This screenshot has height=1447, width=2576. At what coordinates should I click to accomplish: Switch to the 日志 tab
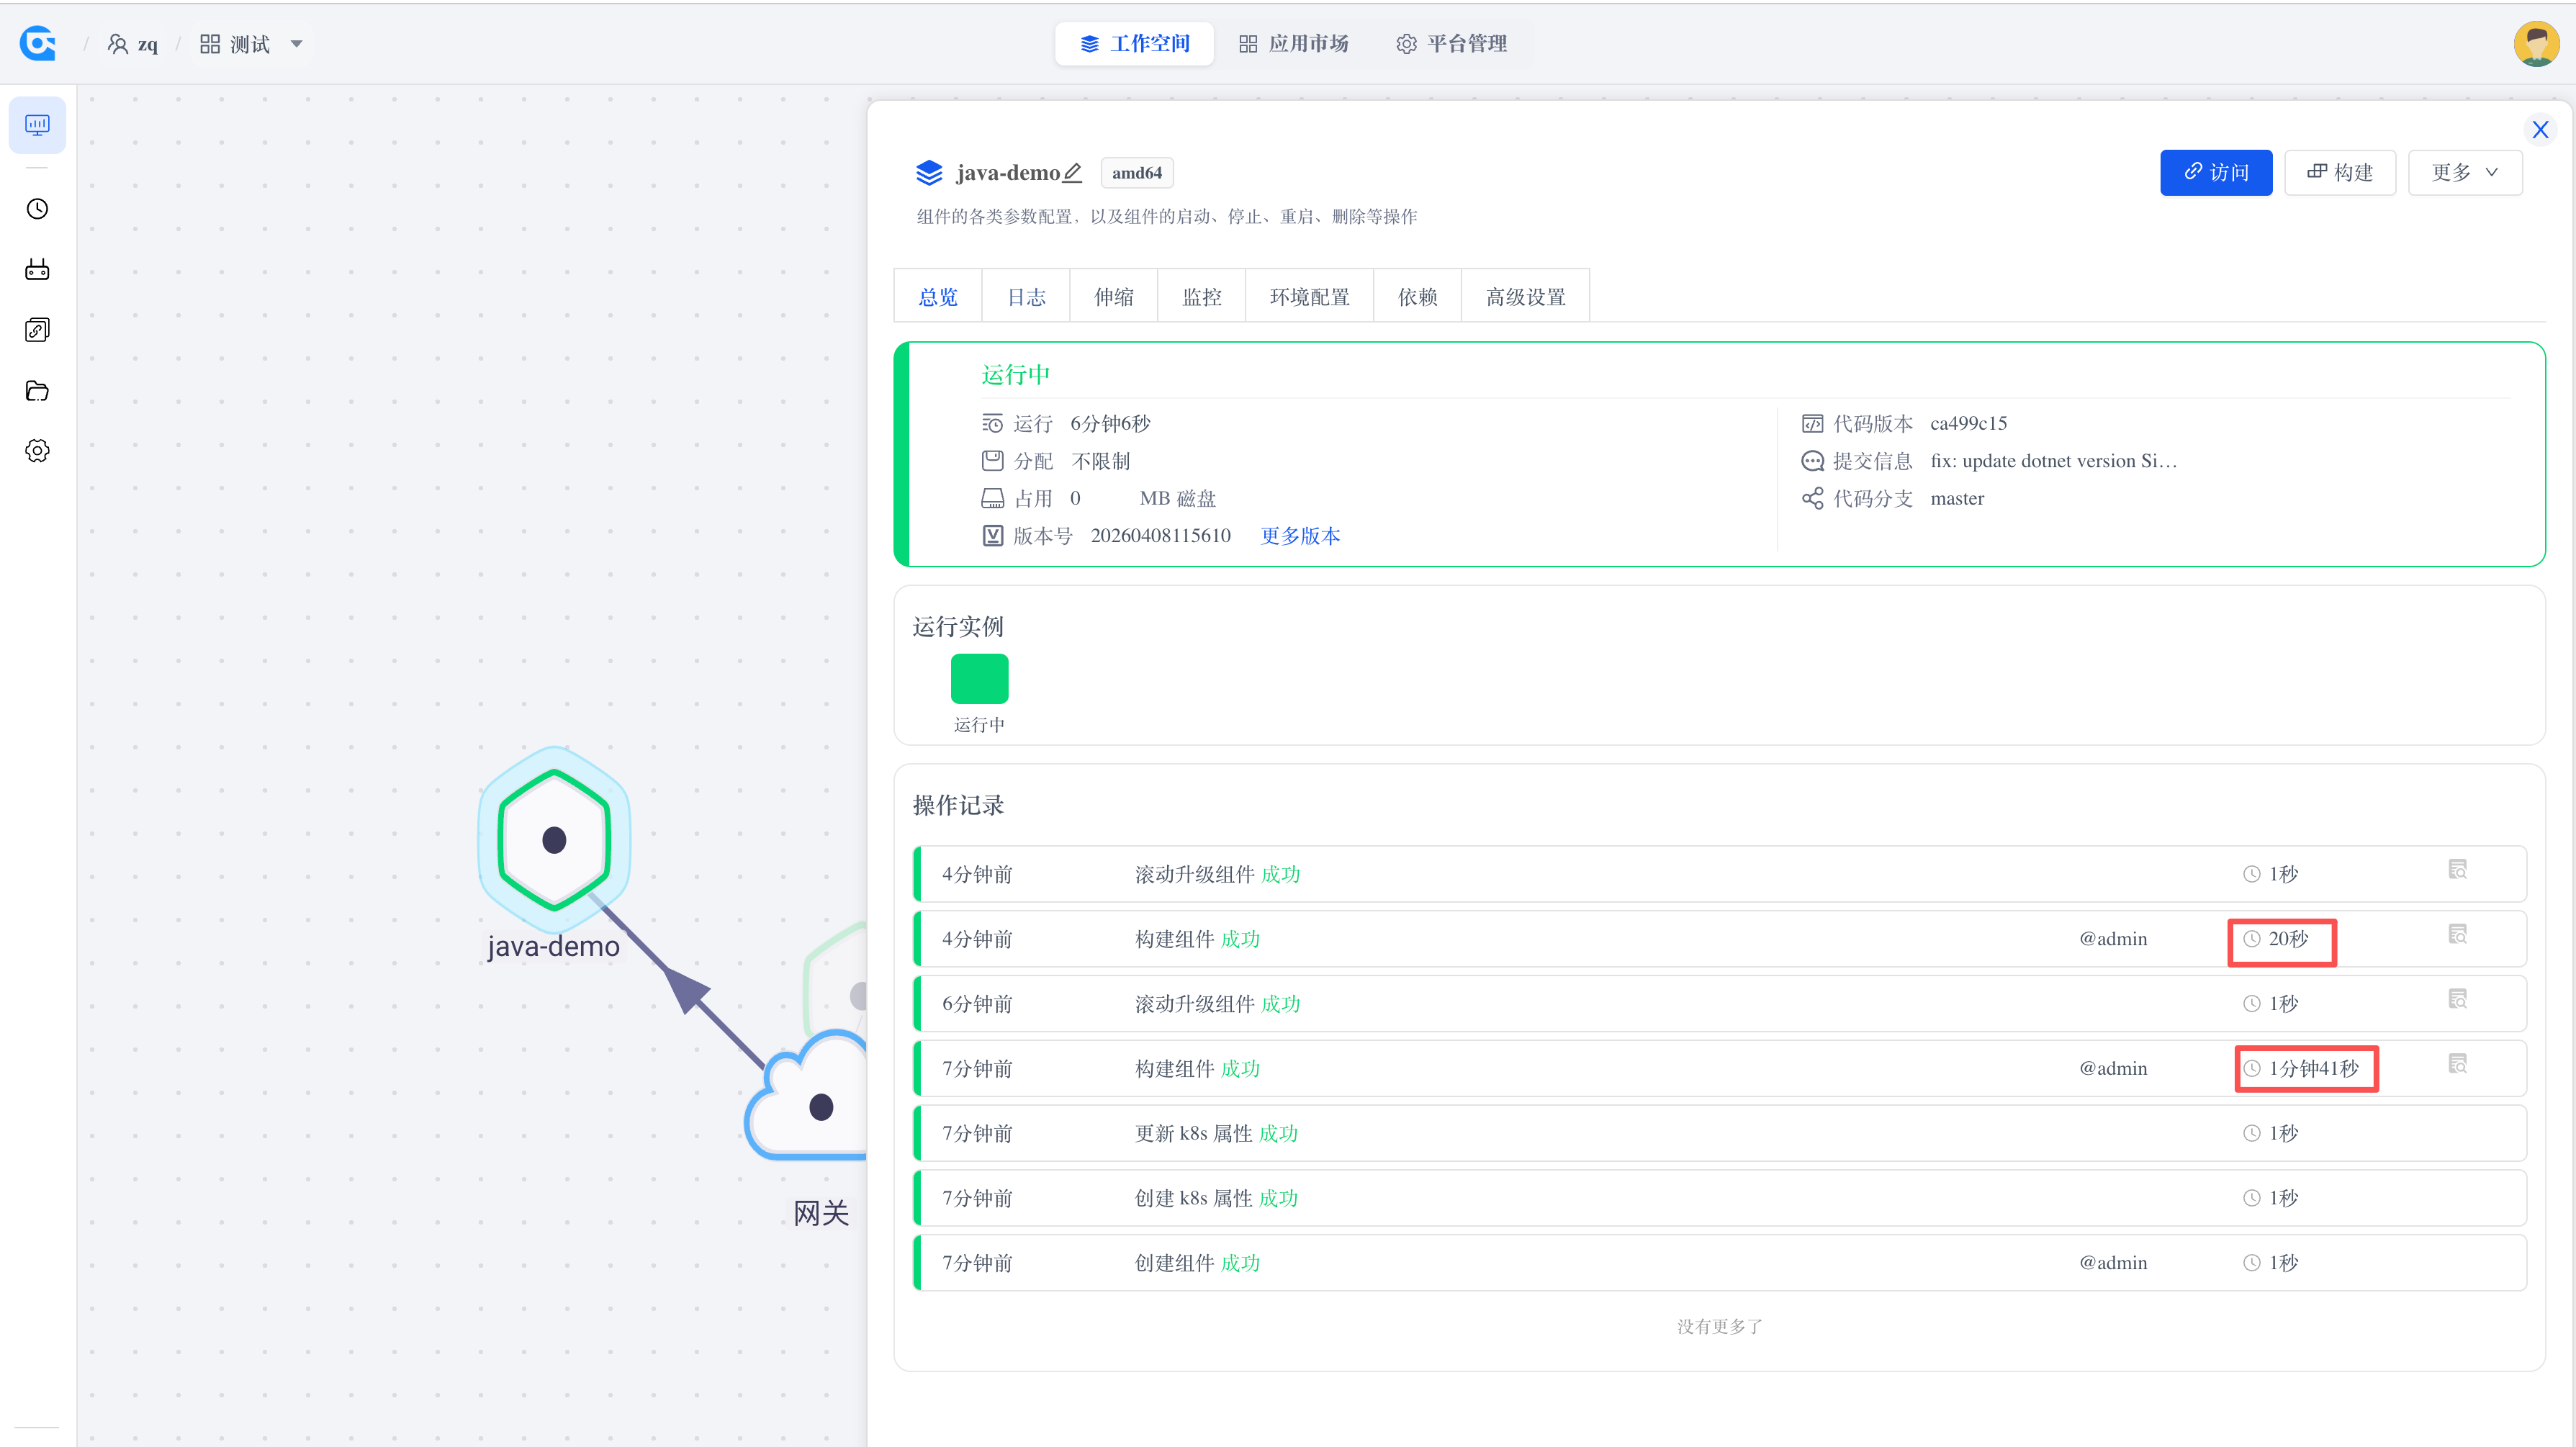click(1025, 297)
